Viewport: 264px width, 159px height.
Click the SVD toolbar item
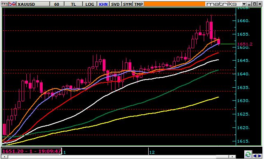click(115, 4)
